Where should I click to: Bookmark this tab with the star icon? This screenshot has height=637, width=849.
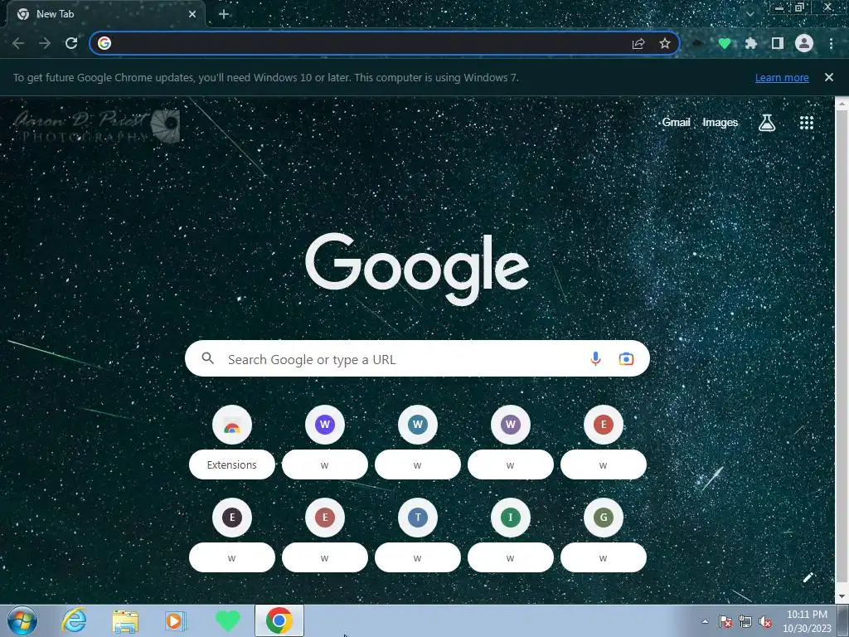pyautogui.click(x=665, y=43)
